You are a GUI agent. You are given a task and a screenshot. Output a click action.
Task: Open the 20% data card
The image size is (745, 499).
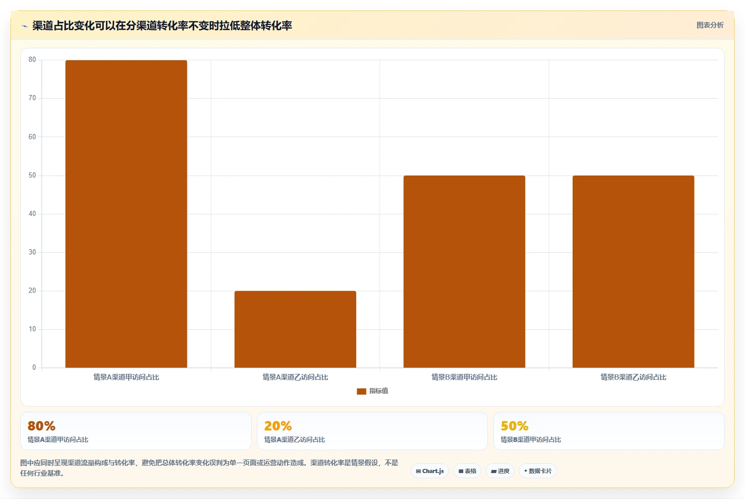tap(372, 431)
